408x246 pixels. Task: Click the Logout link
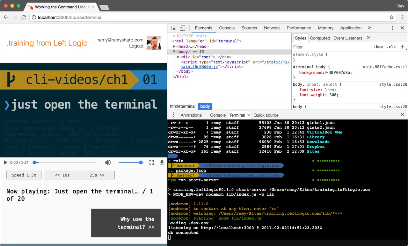pos(136,46)
